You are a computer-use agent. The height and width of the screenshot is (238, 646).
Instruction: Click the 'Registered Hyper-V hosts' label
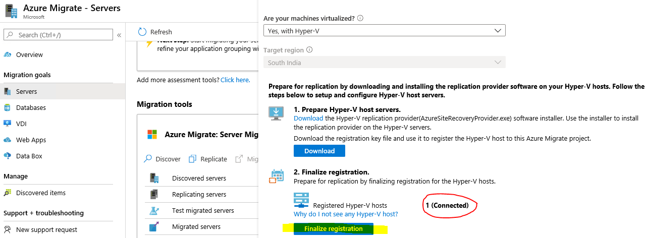350,205
